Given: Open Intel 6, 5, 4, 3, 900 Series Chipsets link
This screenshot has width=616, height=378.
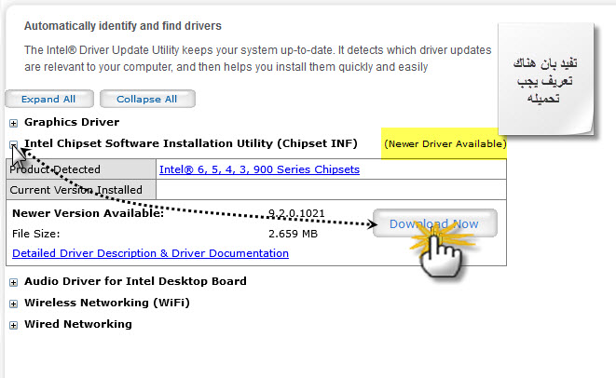Looking at the screenshot, I should coord(259,169).
